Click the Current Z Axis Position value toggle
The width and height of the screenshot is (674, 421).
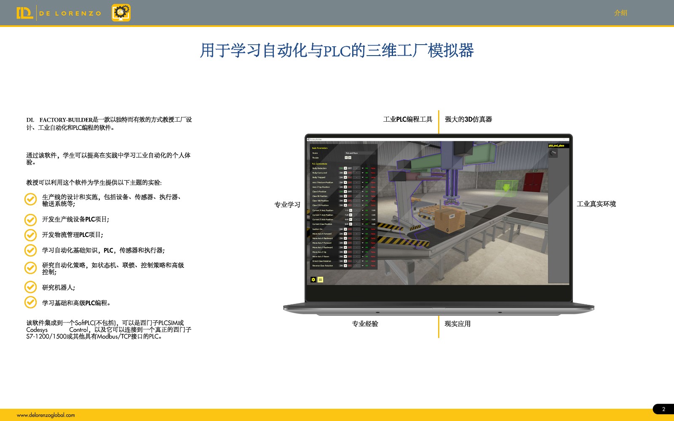tap(350, 219)
